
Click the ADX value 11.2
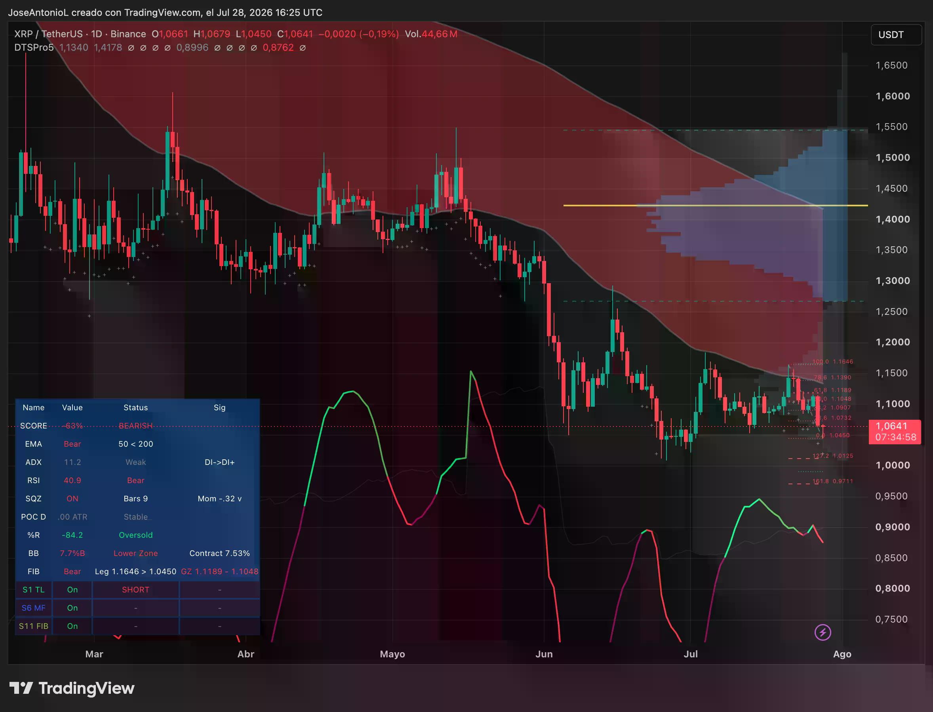pos(72,462)
